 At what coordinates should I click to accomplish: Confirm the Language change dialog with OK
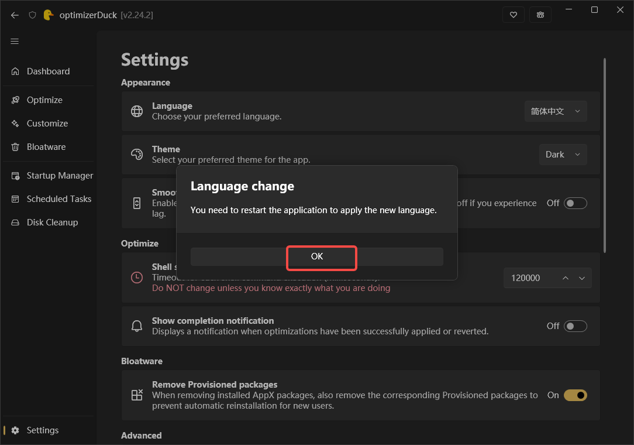316,256
